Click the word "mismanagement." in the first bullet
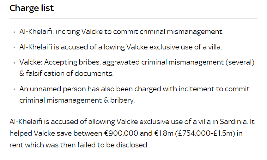This screenshot has width=267, height=160. tap(195, 32)
